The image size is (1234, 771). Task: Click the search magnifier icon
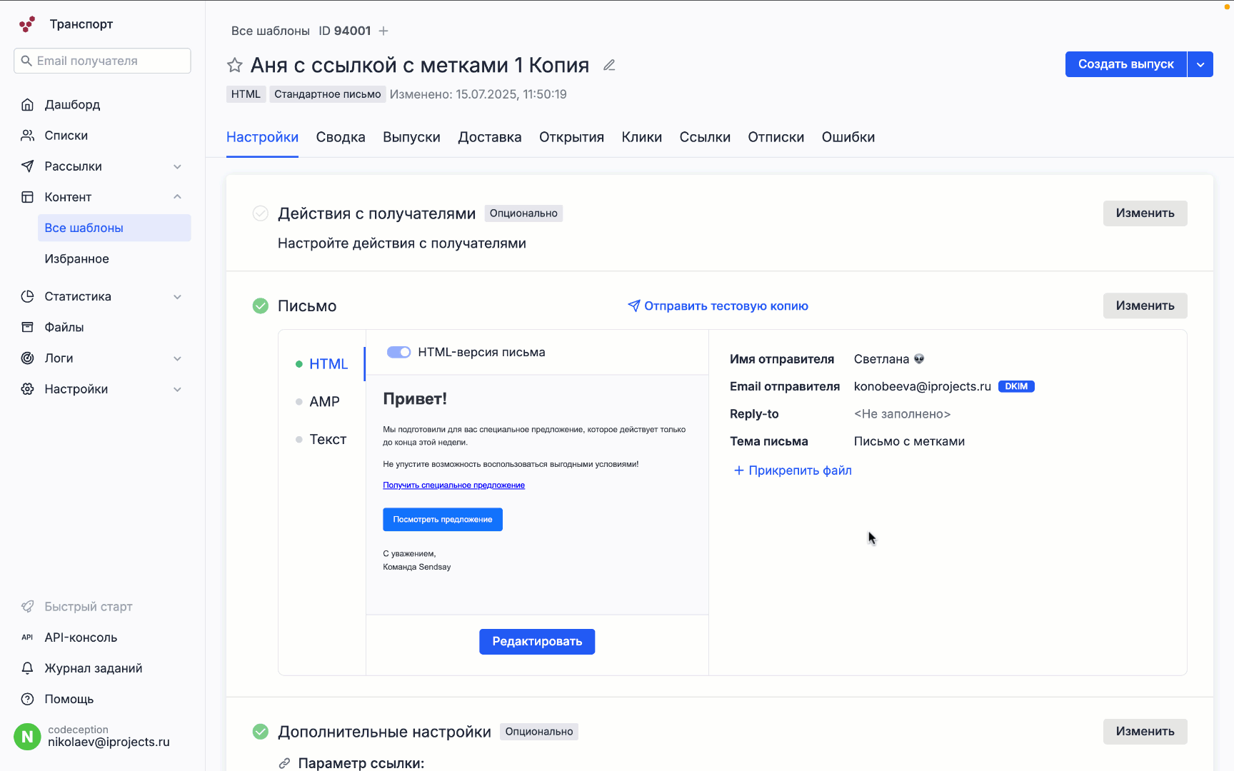pyautogui.click(x=26, y=61)
